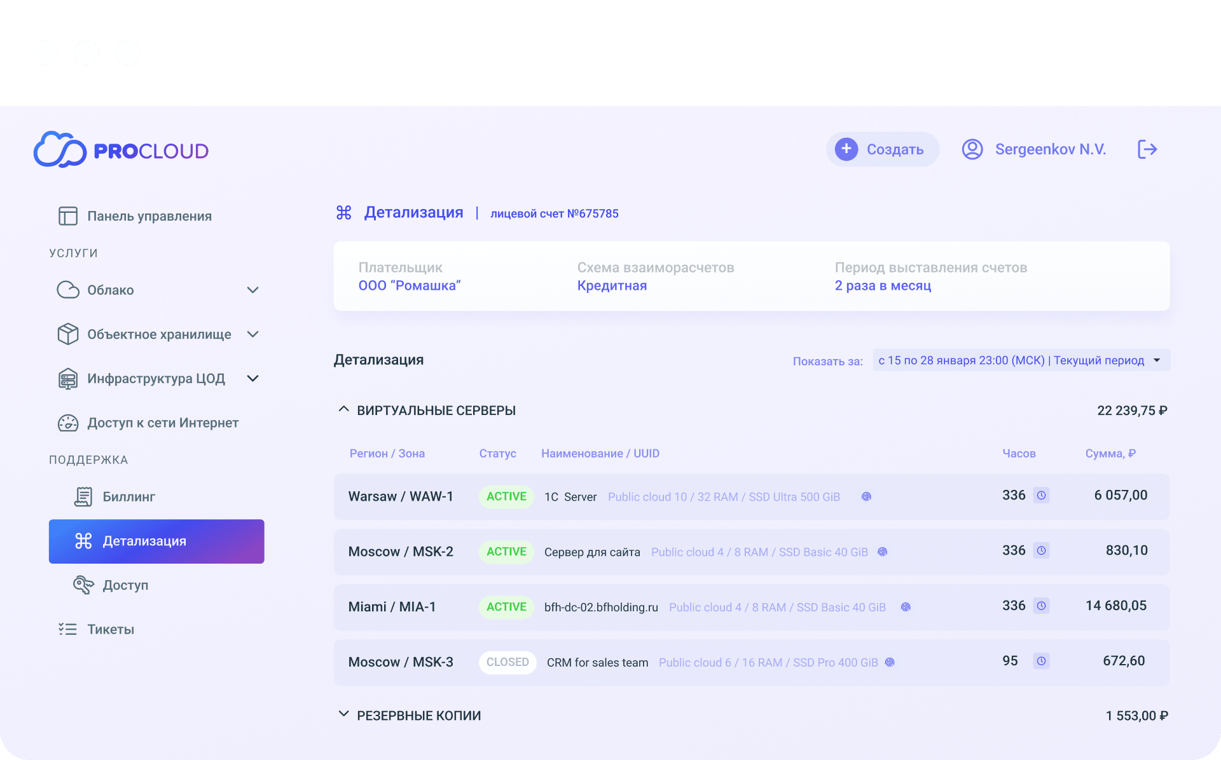The image size is (1221, 760).
Task: Click the clock icon on Miami server row
Action: (1042, 606)
